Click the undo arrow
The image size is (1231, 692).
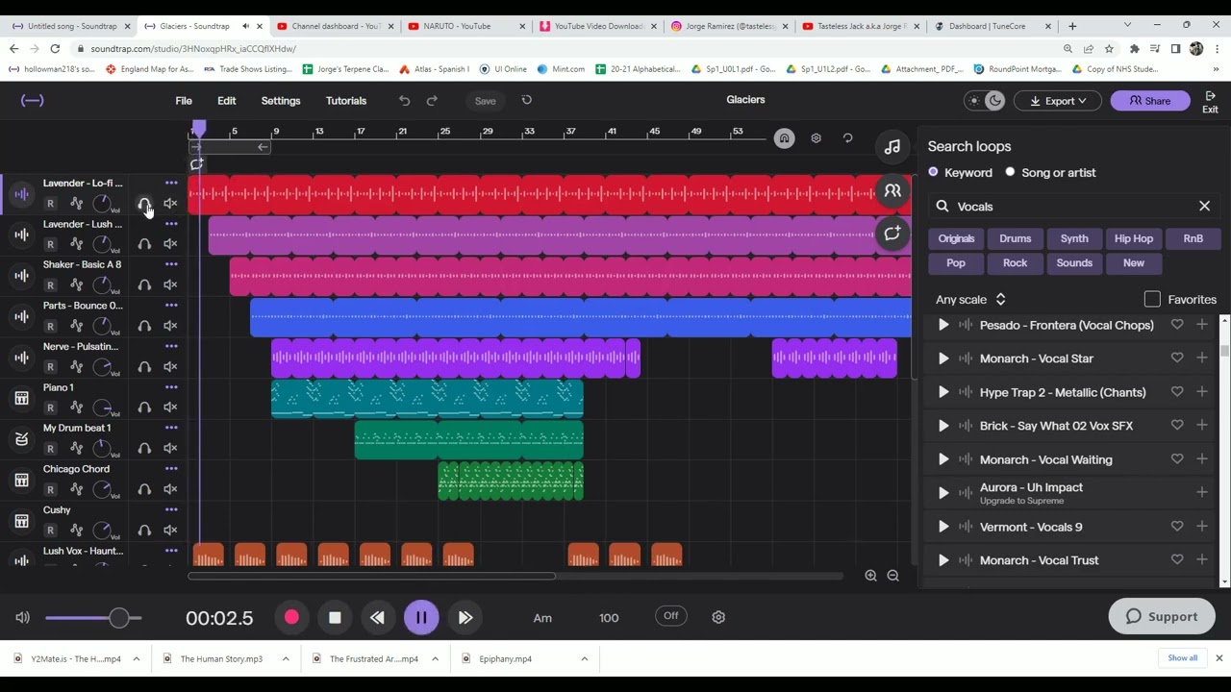pos(405,100)
